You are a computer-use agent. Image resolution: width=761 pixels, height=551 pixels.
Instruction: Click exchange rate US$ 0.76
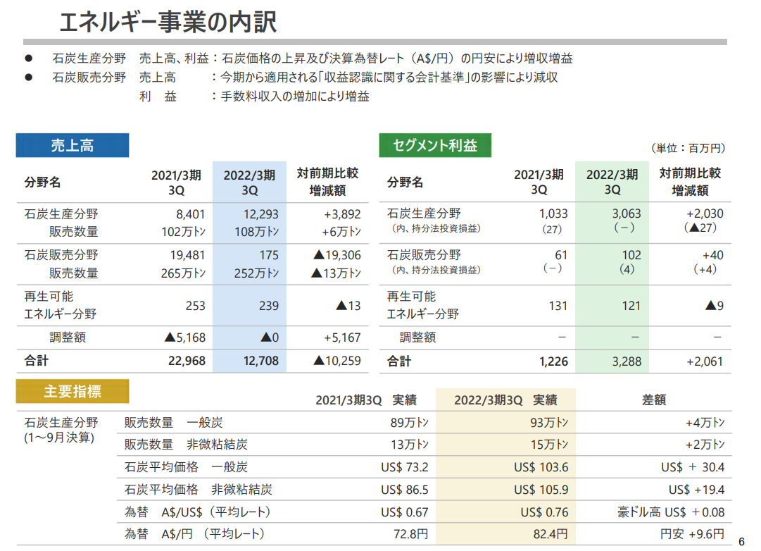pyautogui.click(x=545, y=513)
